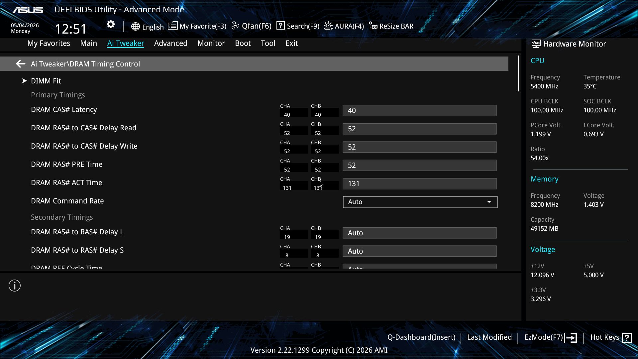Switch to Main tab

[x=88, y=43]
